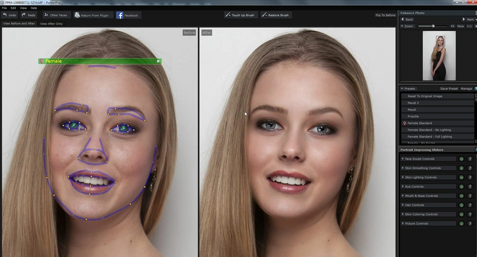
Task: Toggle Mouth & Nose Controls green on/off button
Action: click(462, 196)
